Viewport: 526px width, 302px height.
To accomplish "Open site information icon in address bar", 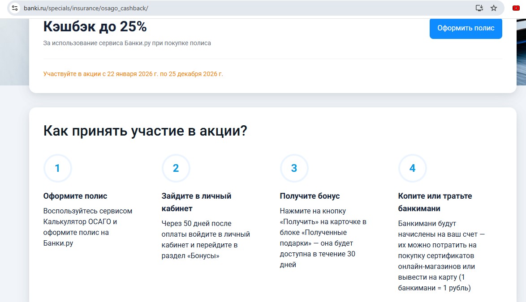I will 15,8.
